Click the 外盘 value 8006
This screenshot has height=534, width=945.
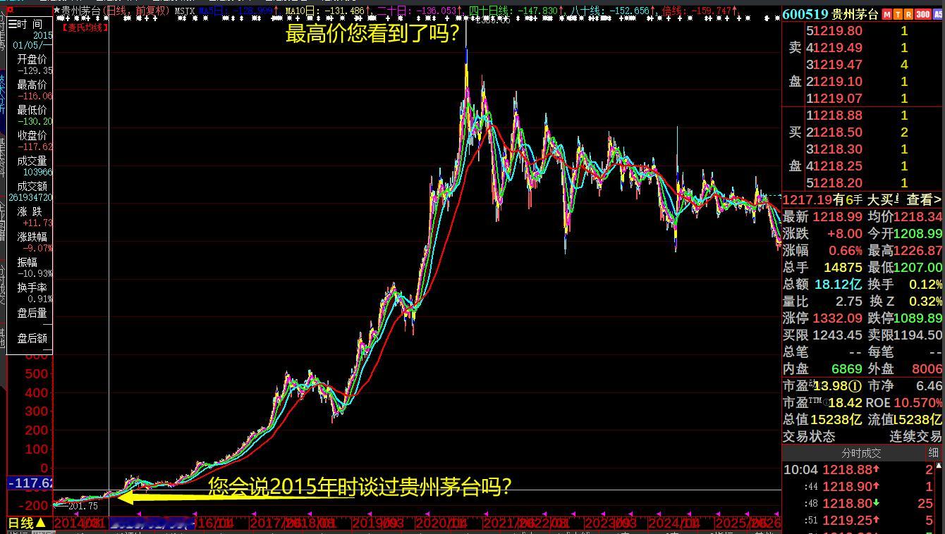coord(927,369)
